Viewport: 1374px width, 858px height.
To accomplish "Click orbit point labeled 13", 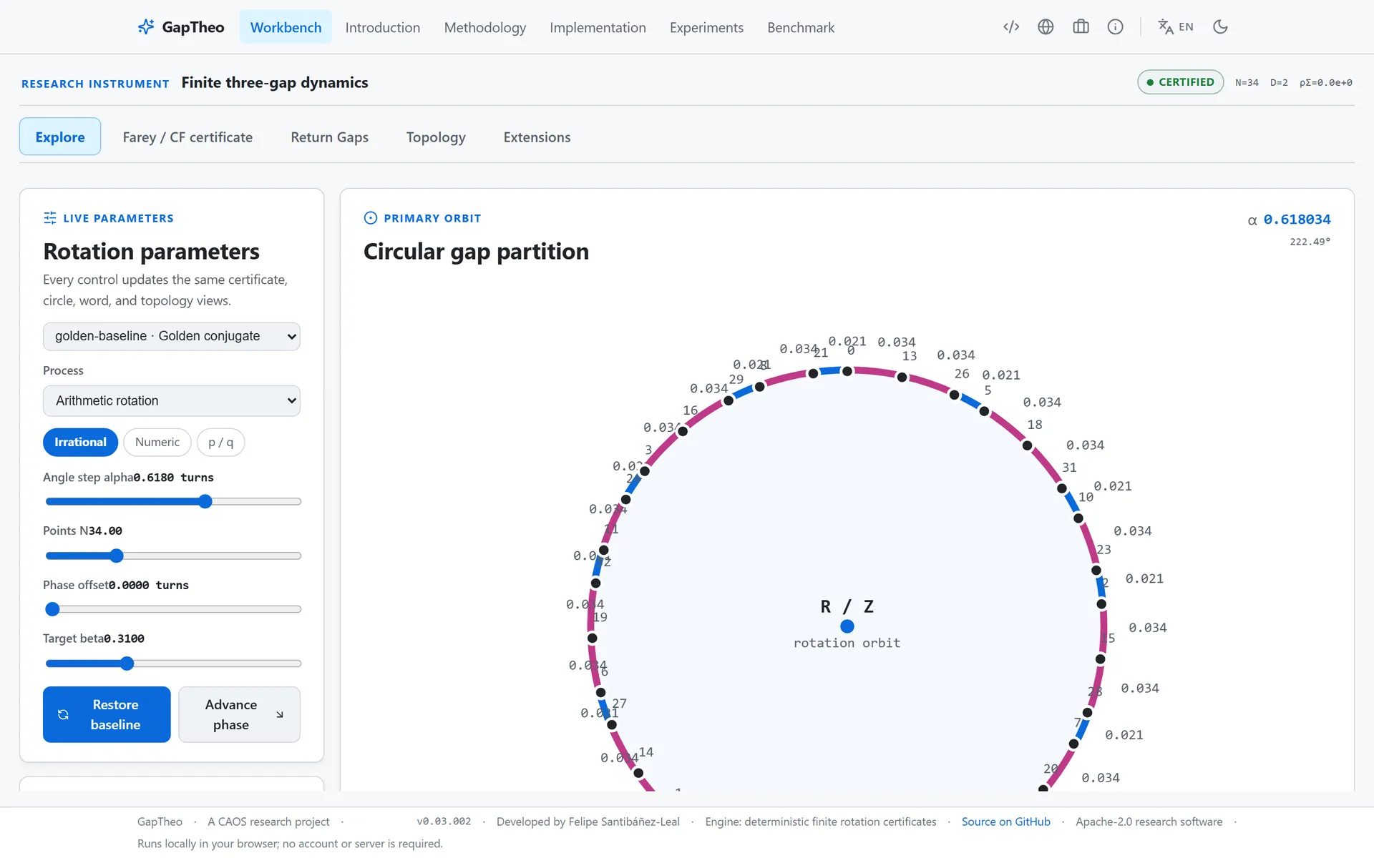I will point(902,377).
